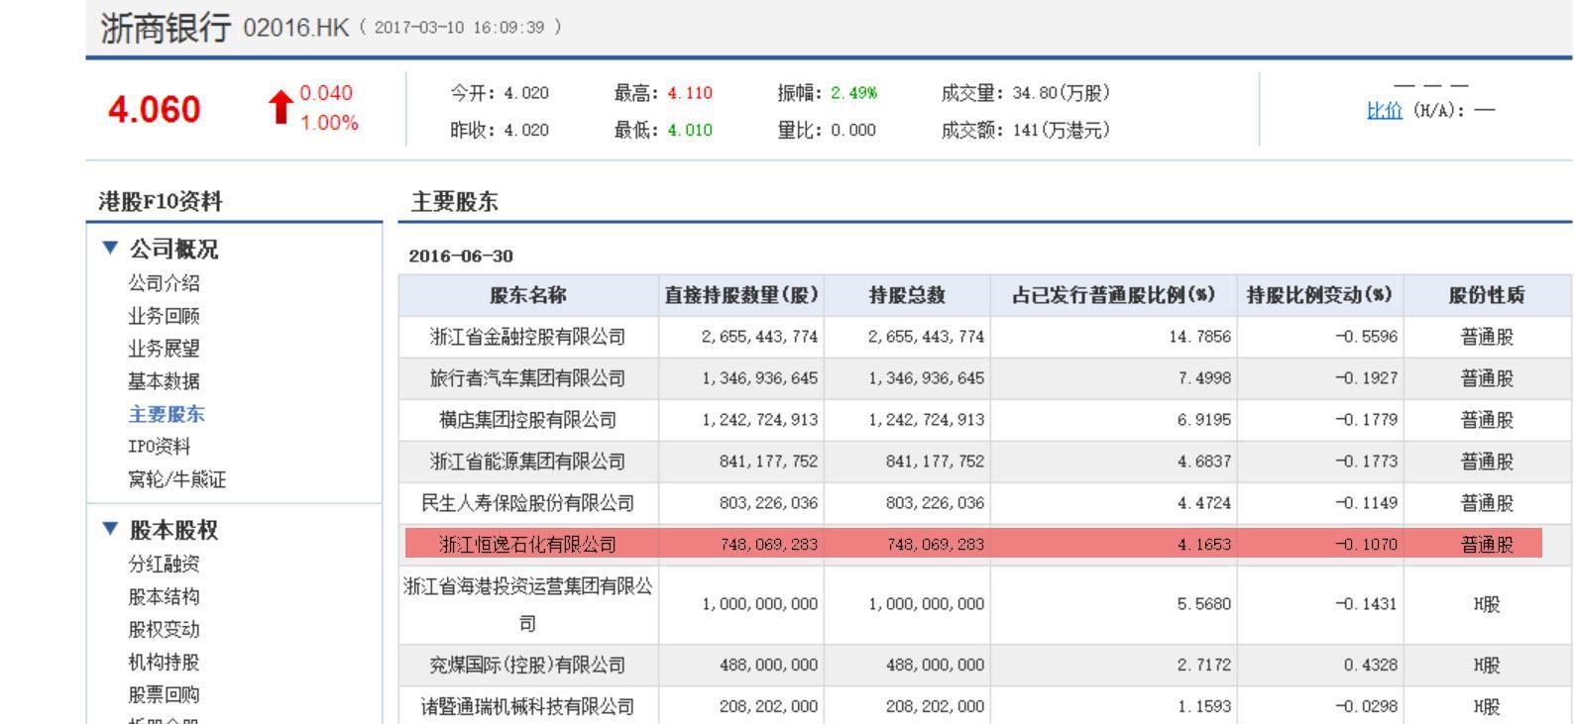1574x724 pixels.
Task: Click the 股份性质 column header
Action: tap(1487, 295)
